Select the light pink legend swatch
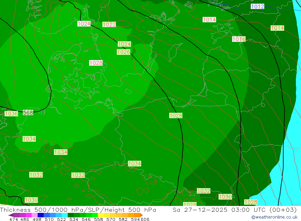 [x=35, y=215]
